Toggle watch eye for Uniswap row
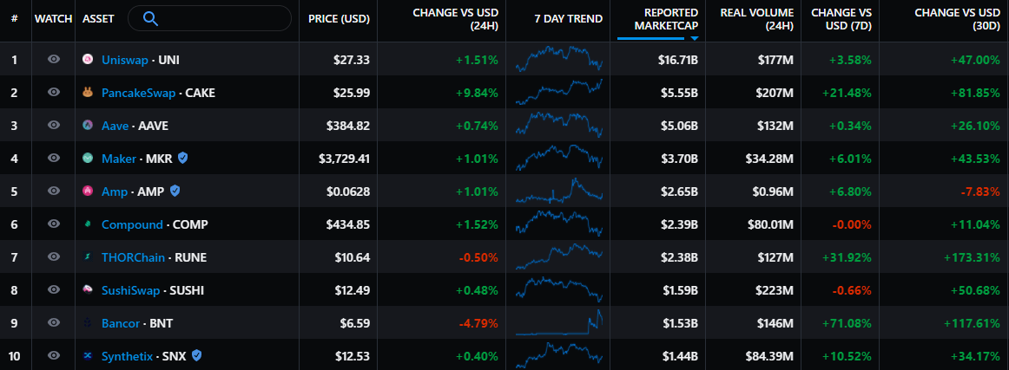This screenshot has width=1009, height=370. click(x=54, y=59)
